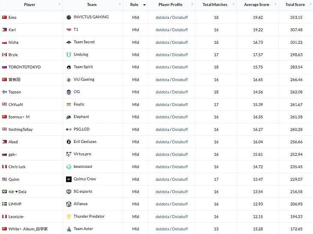Click the Team Spirit logo icon
The image size is (313, 234).
(69, 67)
